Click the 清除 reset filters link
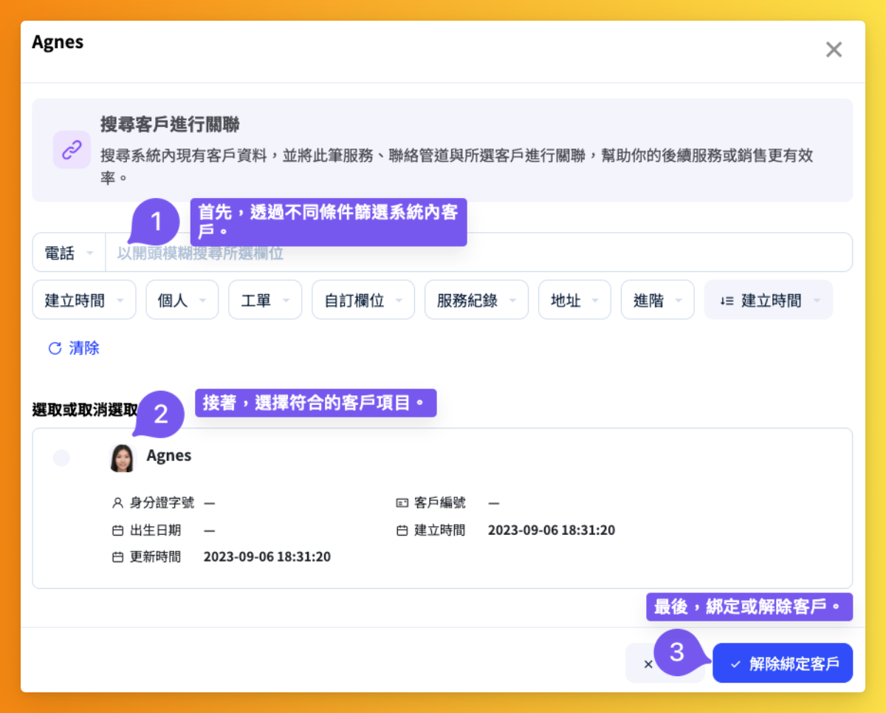The height and width of the screenshot is (713, 886). point(83,349)
